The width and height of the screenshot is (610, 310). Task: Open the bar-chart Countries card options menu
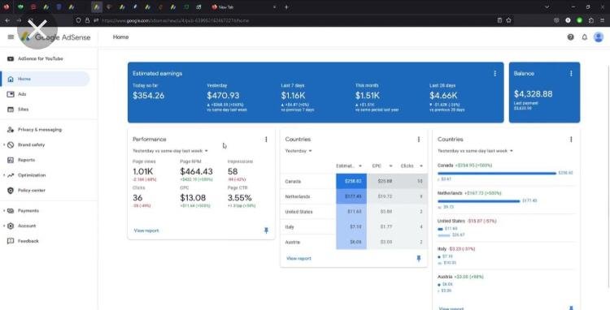coord(571,140)
